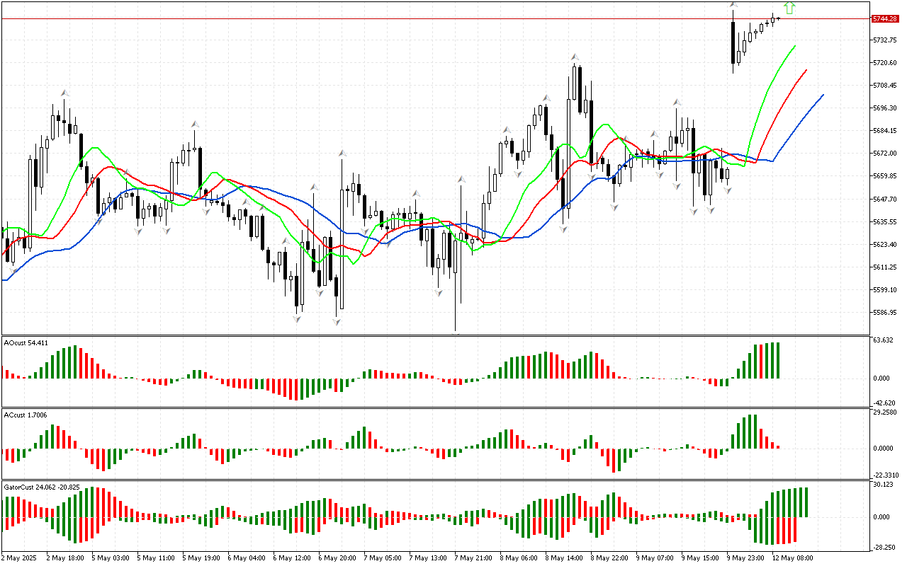Viewport: 907px width, 566px height.
Task: Click the 5672.00 price scale value
Action: point(884,154)
